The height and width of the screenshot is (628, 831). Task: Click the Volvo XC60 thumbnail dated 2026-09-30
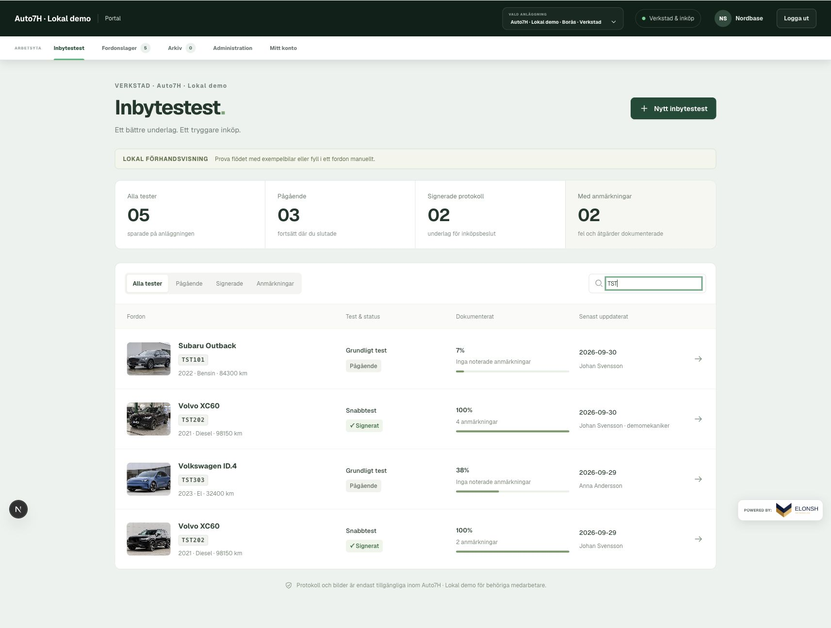(148, 419)
